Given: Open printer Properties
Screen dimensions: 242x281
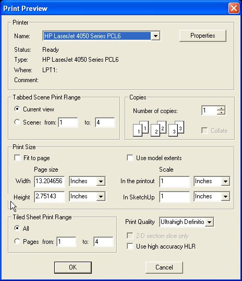Looking at the screenshot, I should coord(203,36).
